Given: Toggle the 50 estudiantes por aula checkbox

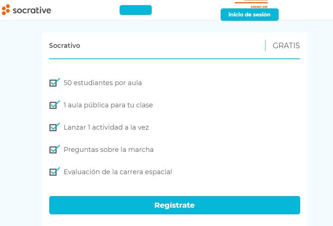Looking at the screenshot, I should (54, 83).
